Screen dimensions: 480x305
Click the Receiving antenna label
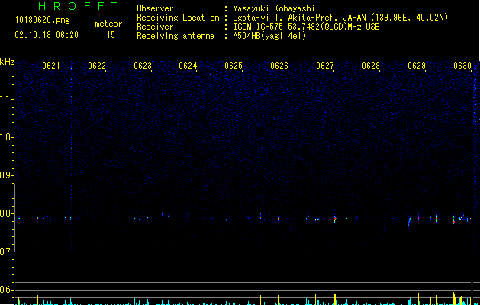coord(176,36)
